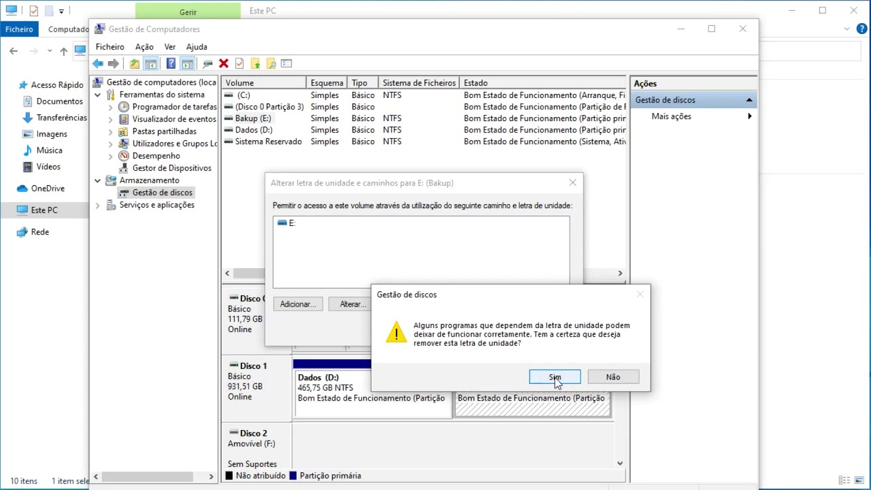Screen dimensions: 871x490
Task: Expand Programador de tarefas node
Action: (111, 107)
